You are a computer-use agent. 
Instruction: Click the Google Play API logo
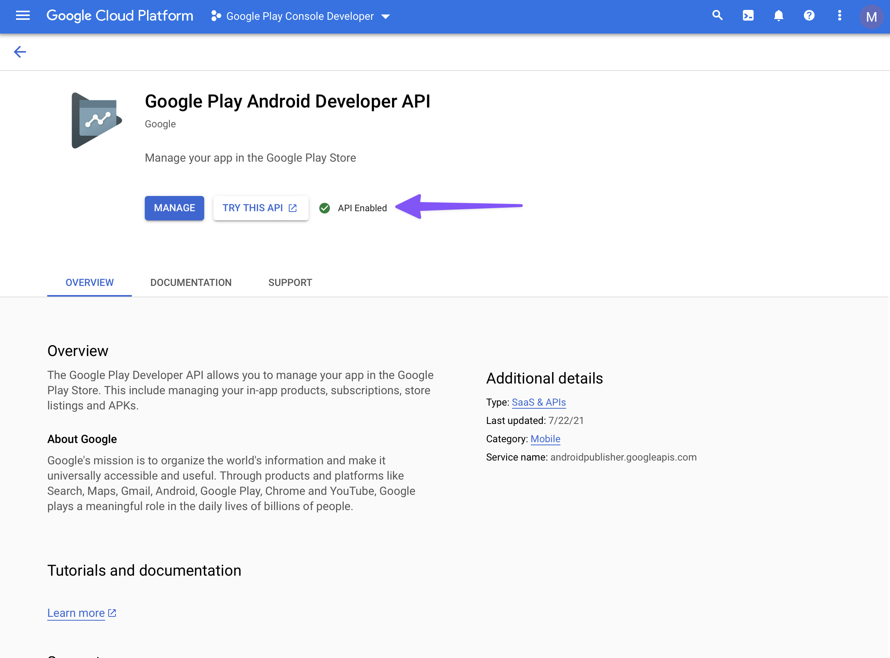[97, 120]
